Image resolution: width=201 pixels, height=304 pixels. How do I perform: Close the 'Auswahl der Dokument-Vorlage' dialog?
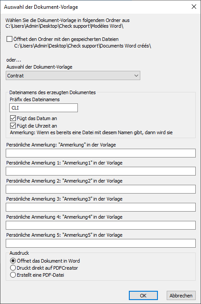(194, 7)
